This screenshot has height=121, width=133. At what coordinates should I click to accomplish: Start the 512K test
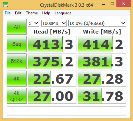pos(17,61)
